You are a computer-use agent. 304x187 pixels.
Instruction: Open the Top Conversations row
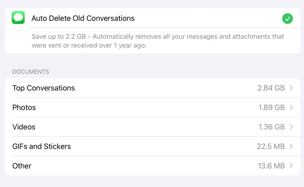click(44, 88)
